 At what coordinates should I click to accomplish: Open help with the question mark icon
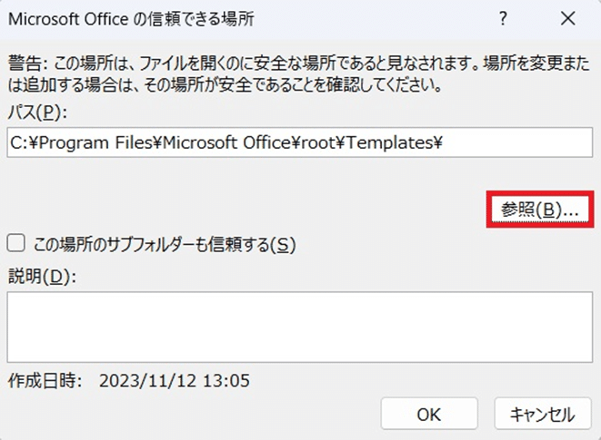coord(503,18)
